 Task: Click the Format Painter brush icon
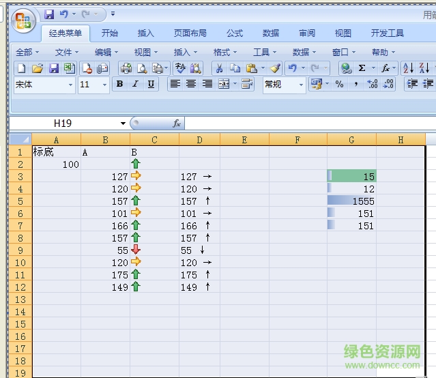[x=275, y=68]
